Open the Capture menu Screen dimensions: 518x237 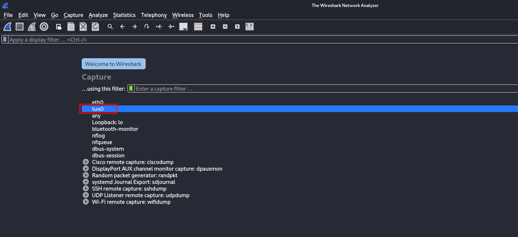[x=74, y=15]
